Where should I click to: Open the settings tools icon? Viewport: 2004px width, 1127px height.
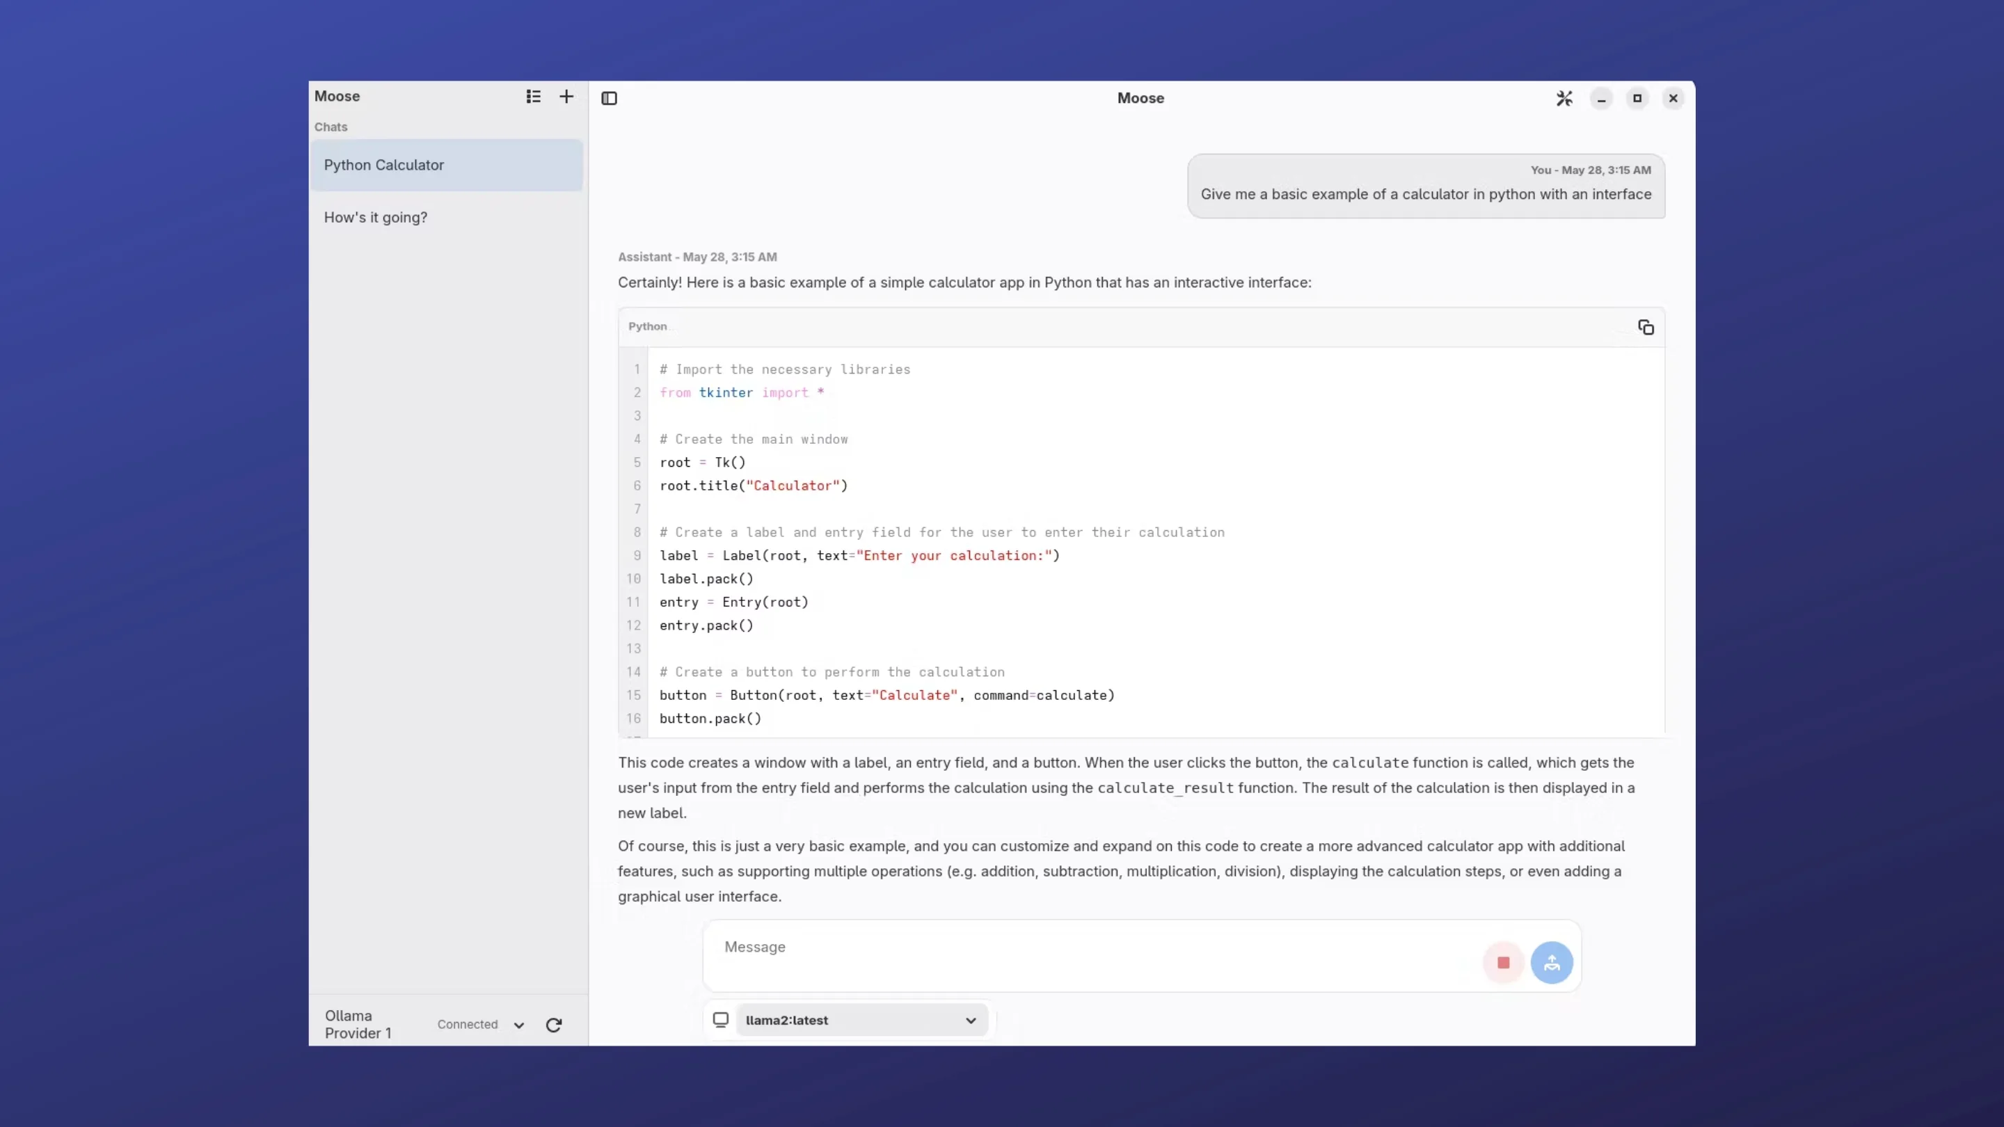point(1564,98)
